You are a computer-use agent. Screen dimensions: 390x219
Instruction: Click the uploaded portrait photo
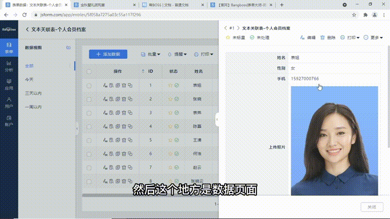click(334, 141)
